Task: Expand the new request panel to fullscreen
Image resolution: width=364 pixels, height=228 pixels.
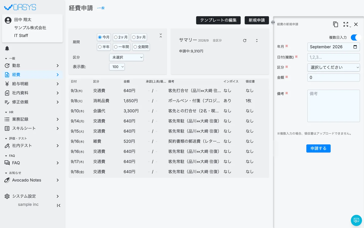Action: click(x=346, y=24)
